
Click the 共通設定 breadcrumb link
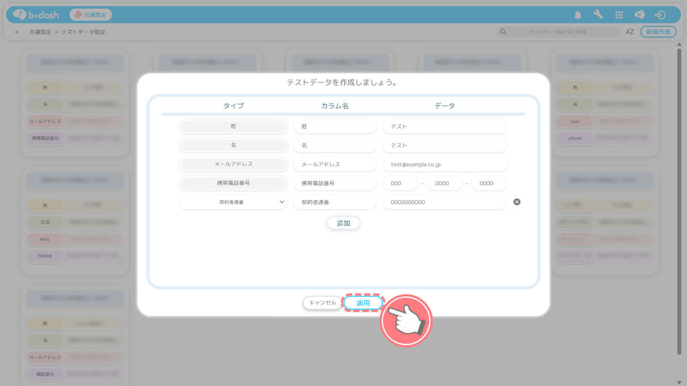tap(40, 32)
